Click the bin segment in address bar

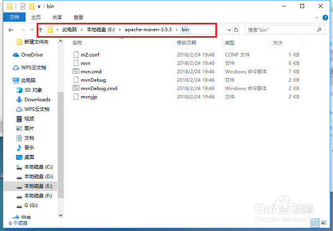185,29
